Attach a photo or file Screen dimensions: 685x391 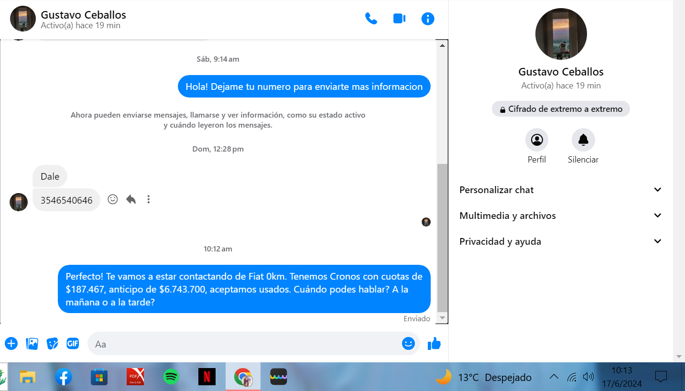point(32,343)
